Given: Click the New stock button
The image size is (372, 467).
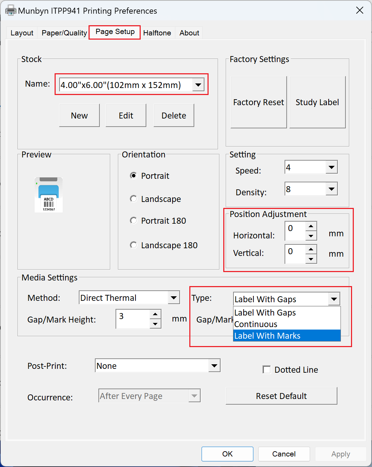Looking at the screenshot, I should 79,115.
